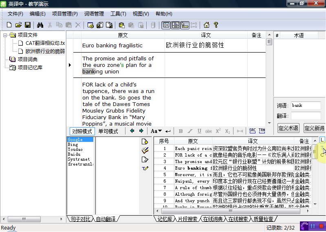The image size is (326, 232).
Task: Open project settings window-with-gear icon
Action: (90, 25)
